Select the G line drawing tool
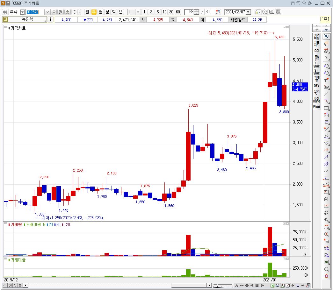333x290 pixels. coord(326,129)
